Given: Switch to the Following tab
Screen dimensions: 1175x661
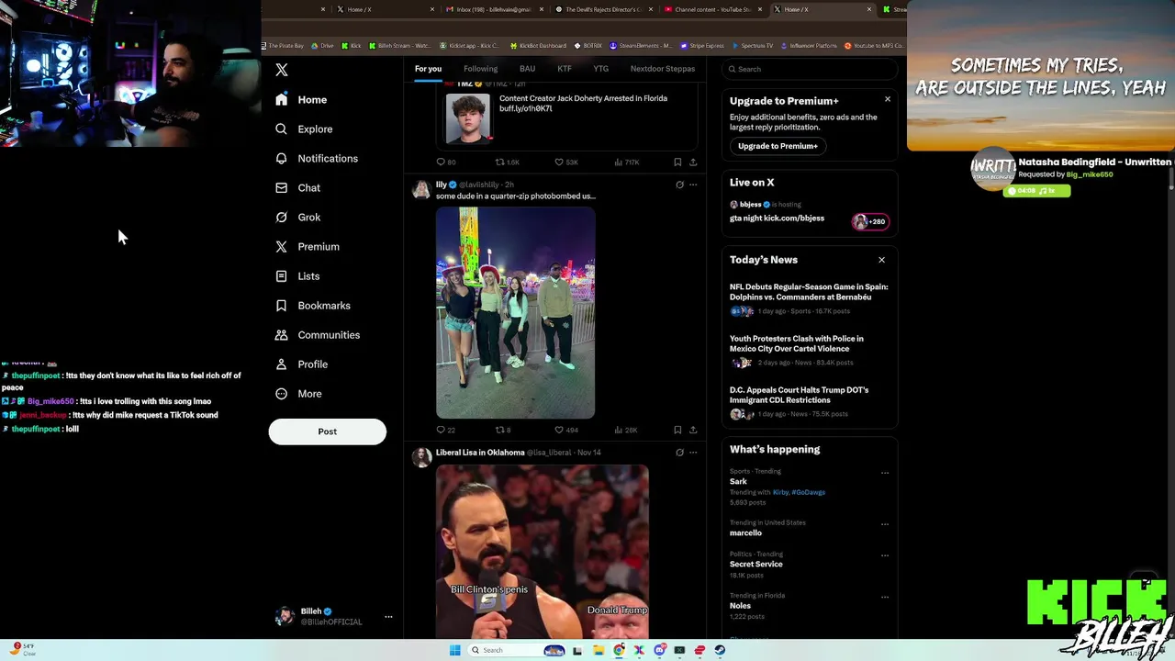Looking at the screenshot, I should click(480, 69).
